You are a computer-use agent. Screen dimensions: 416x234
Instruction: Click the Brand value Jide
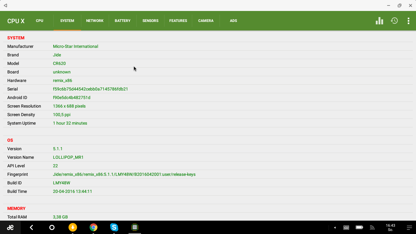click(x=57, y=55)
